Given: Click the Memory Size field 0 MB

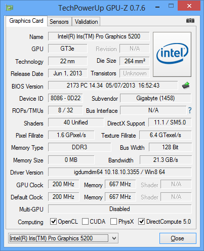Looking at the screenshot, I should (71, 160).
